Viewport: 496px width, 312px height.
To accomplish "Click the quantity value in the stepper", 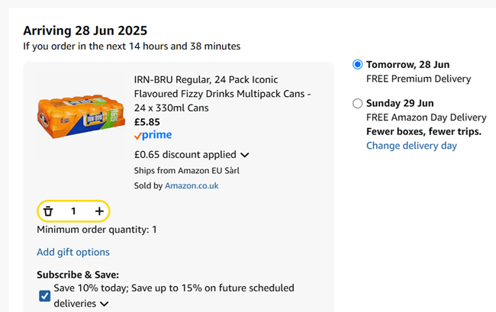I will (73, 211).
